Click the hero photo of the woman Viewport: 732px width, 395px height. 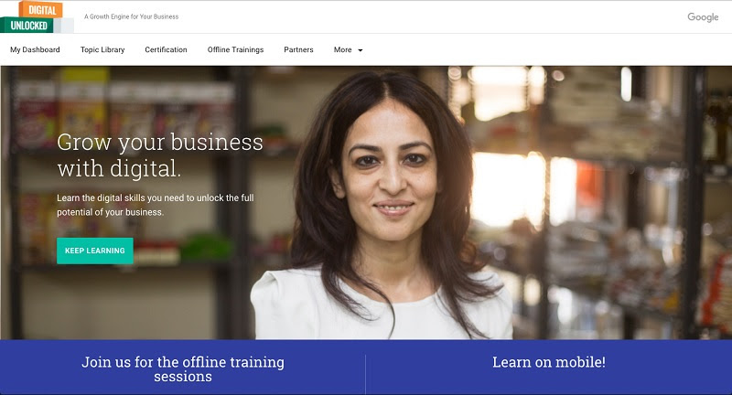[382, 205]
